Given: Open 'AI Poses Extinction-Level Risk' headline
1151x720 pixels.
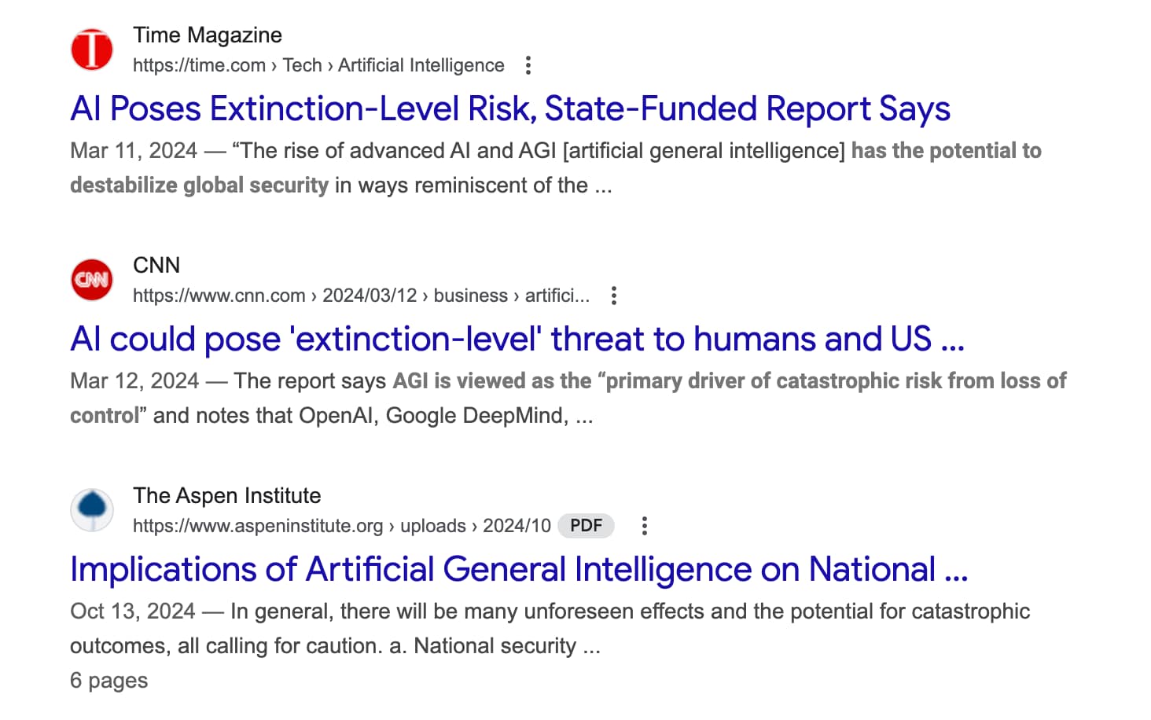Looking at the screenshot, I should (509, 109).
